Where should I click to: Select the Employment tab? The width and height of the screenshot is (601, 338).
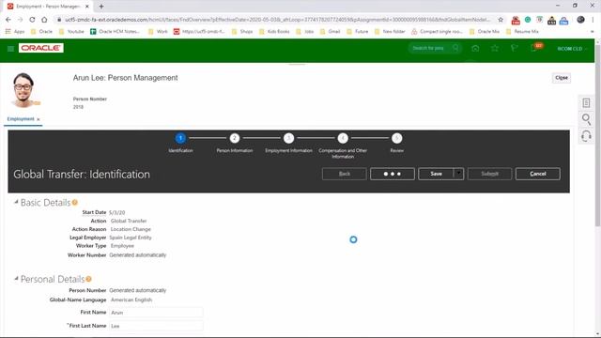(x=21, y=119)
